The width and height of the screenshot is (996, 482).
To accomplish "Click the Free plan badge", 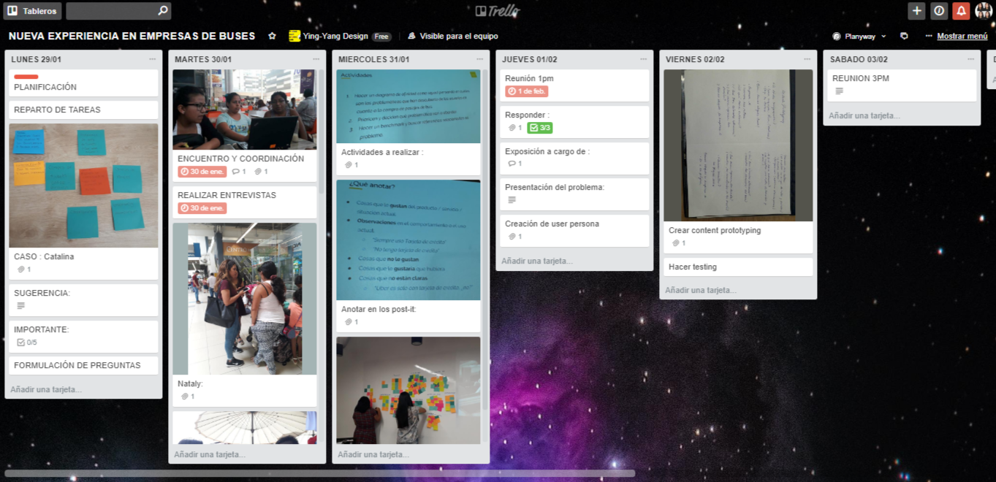I will tap(381, 37).
